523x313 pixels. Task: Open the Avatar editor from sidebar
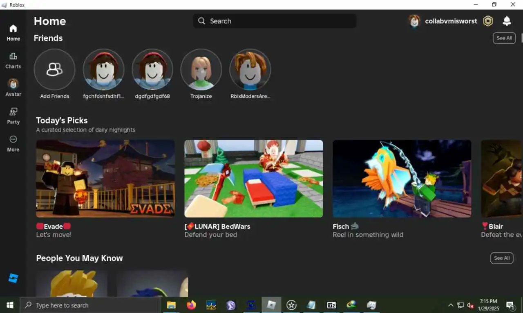(x=13, y=88)
